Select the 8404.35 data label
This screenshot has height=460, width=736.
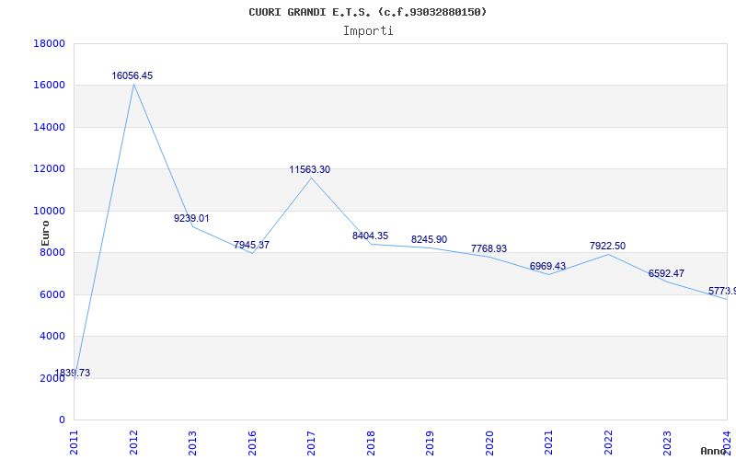coord(371,236)
